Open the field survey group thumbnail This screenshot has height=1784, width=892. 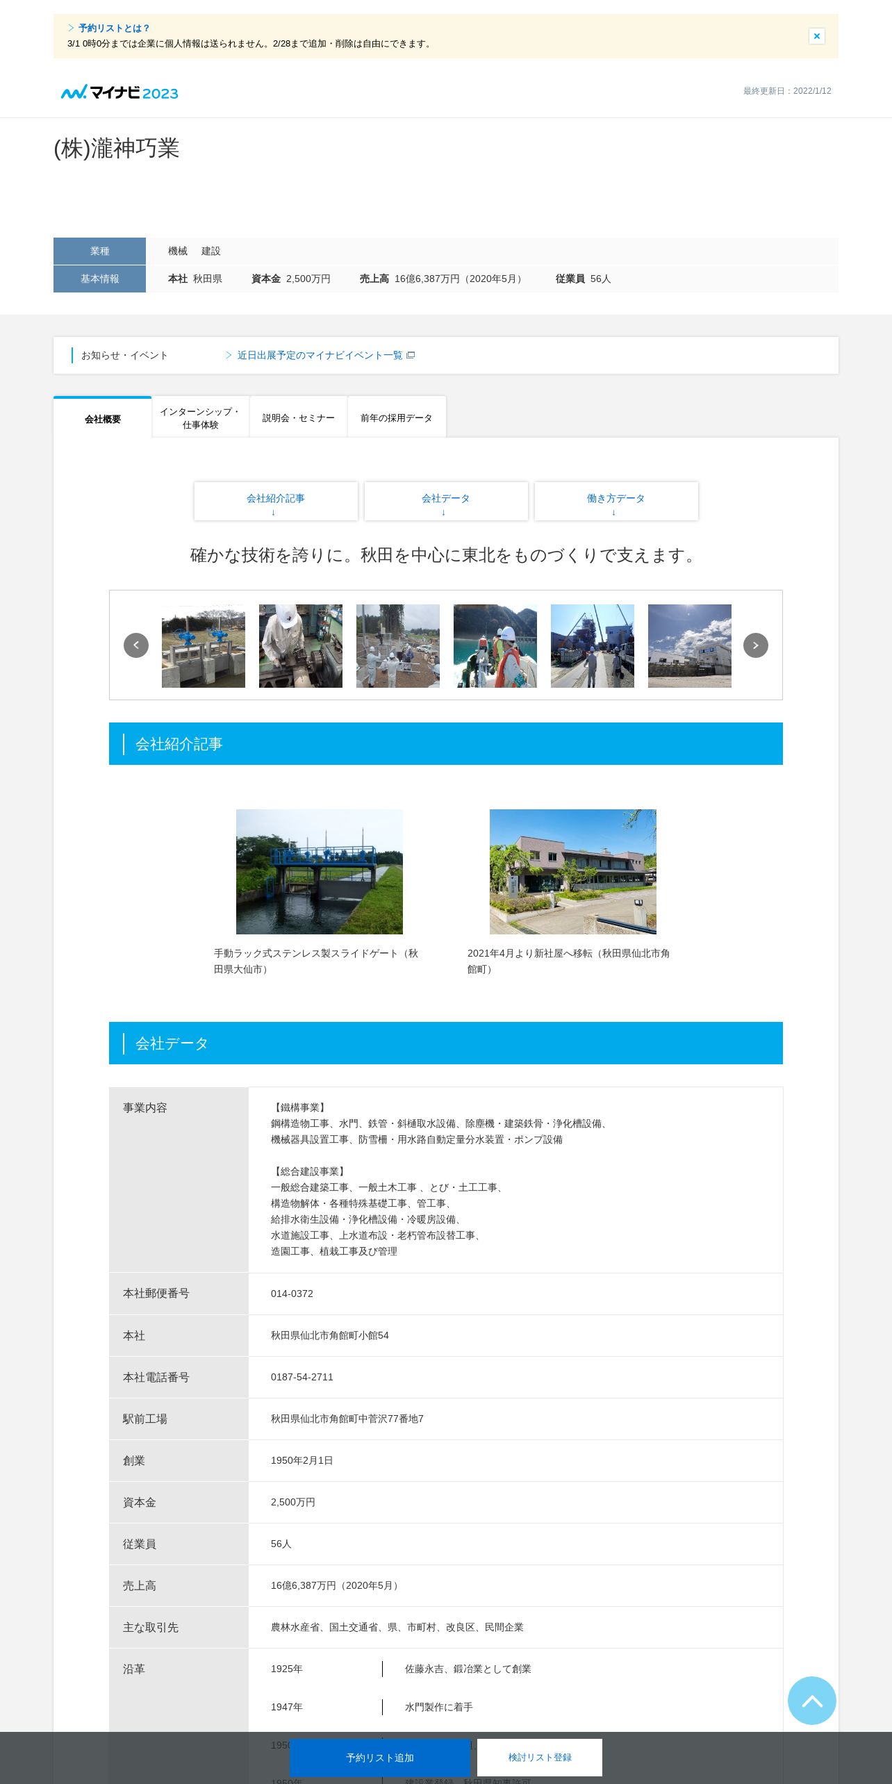[x=398, y=646]
